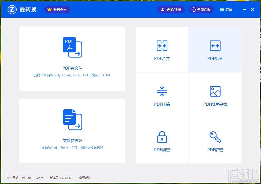Open the 菜单 menu
261x184 pixels.
click(x=226, y=9)
